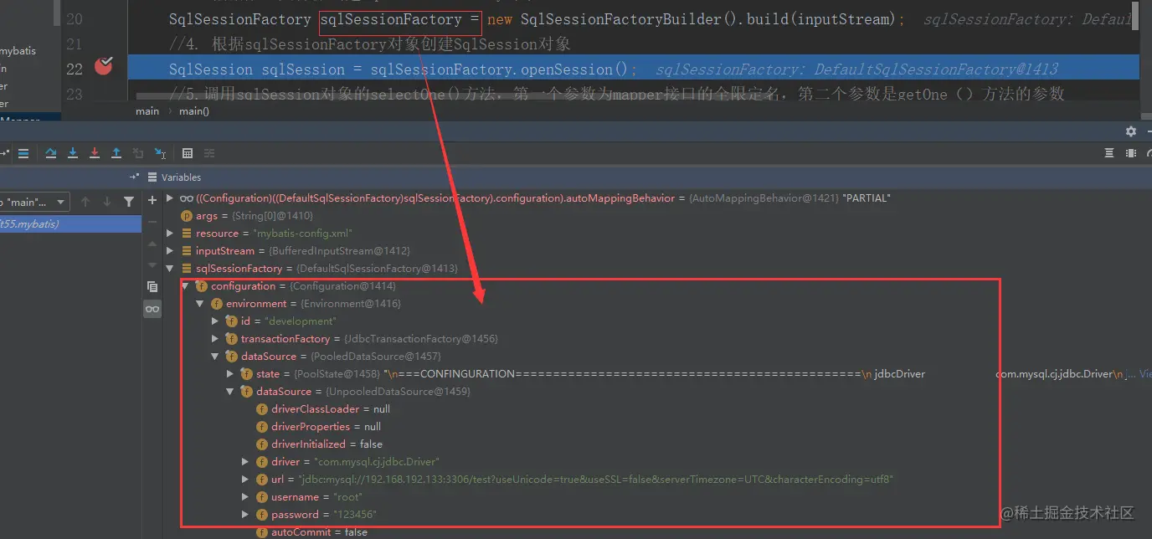Click the {DefaultSqlSessionFactory@1413} value text

pyautogui.click(x=378, y=269)
